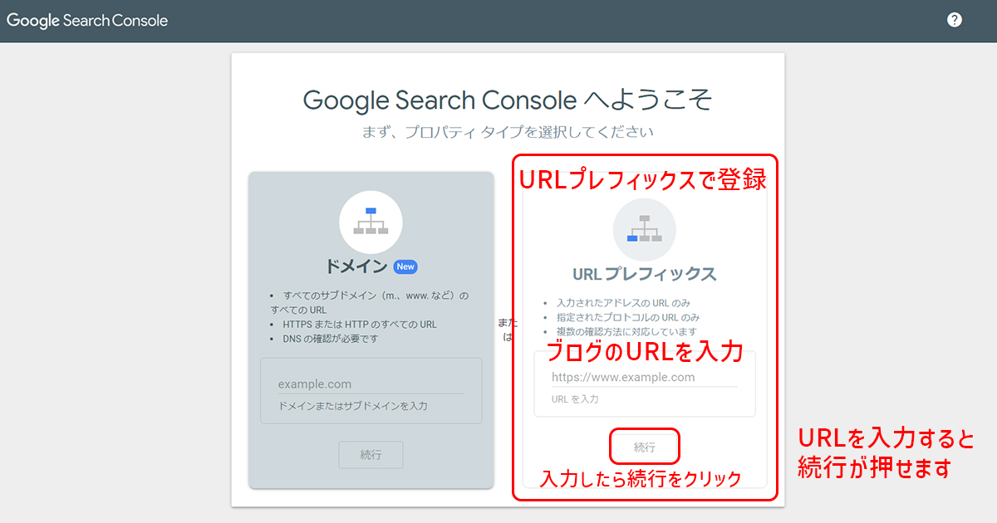Screen dimensions: 997x523
Task: Click the ドメイン heading text
Action: point(357,266)
